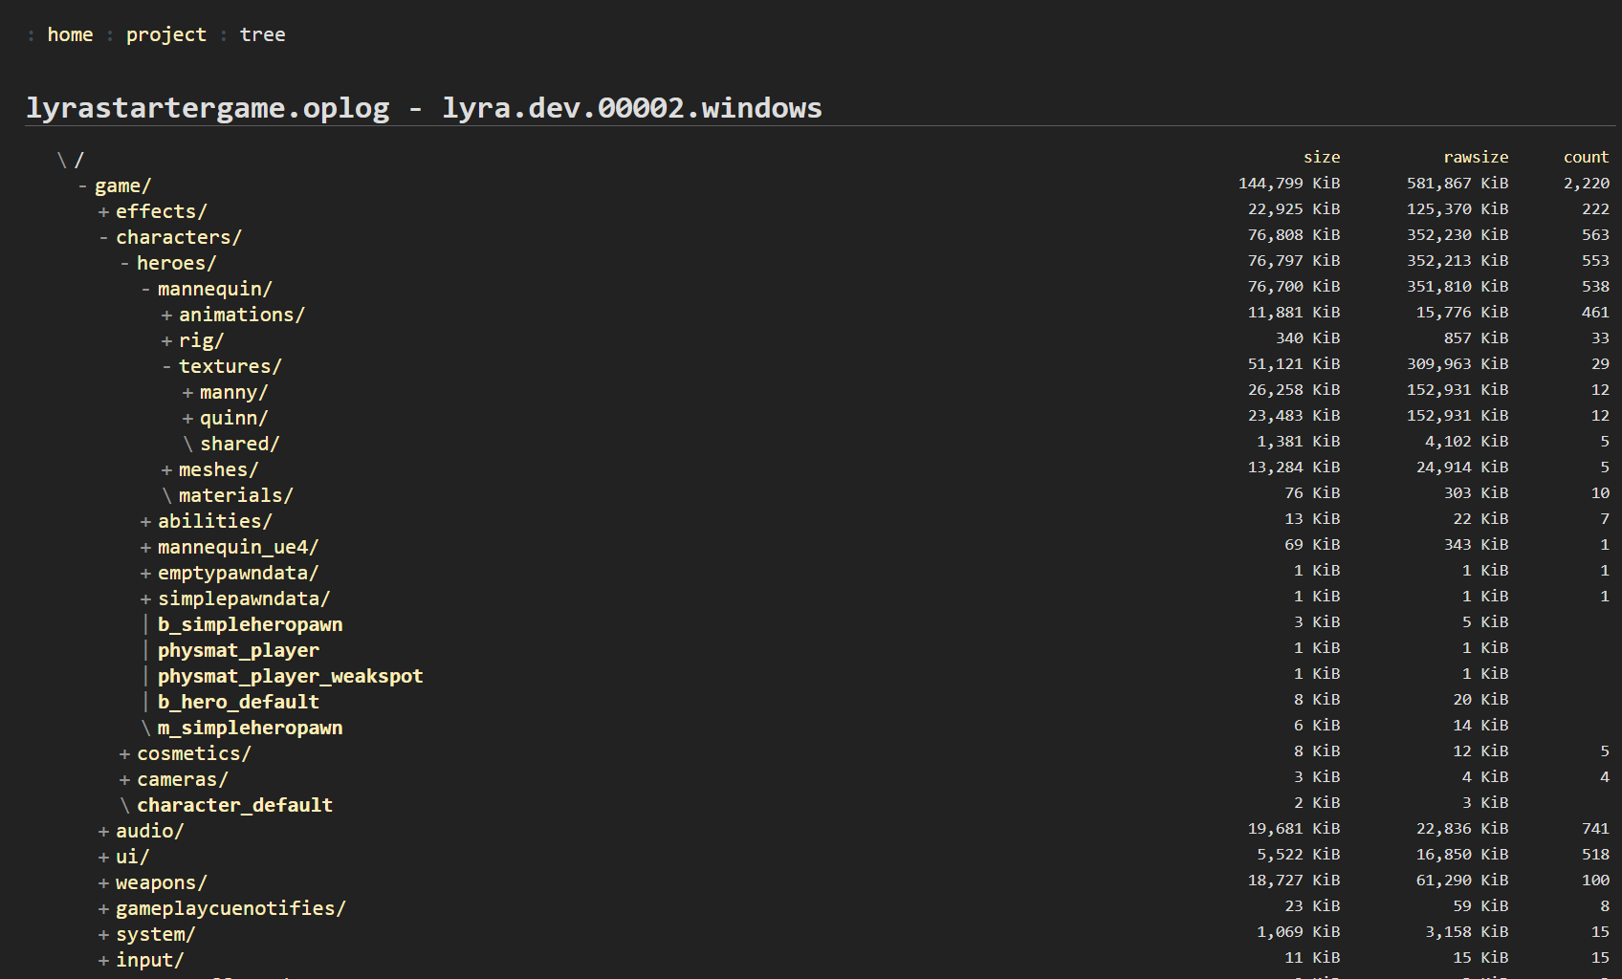This screenshot has width=1622, height=979.
Task: Click the count column header
Action: coord(1586,157)
